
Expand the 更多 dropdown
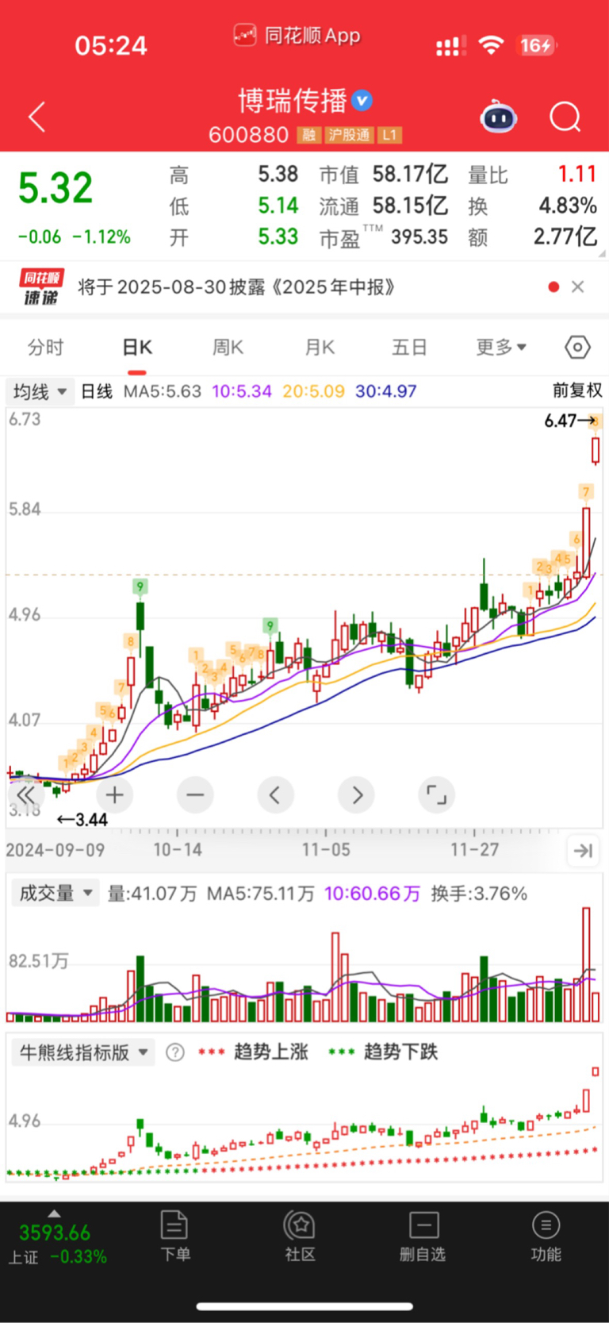click(x=501, y=347)
